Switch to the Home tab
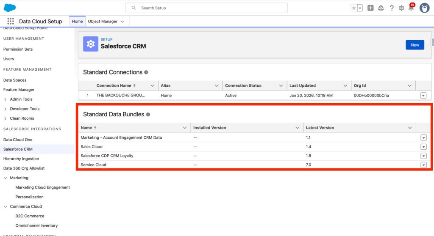434x236 pixels. (x=78, y=21)
